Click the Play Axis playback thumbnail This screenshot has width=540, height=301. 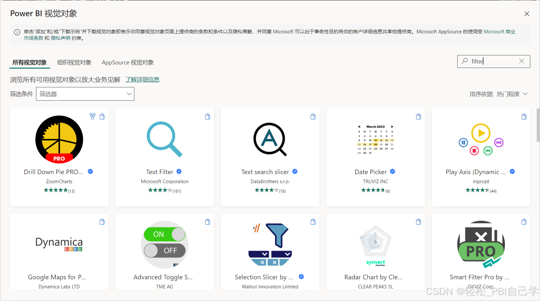pos(481,139)
